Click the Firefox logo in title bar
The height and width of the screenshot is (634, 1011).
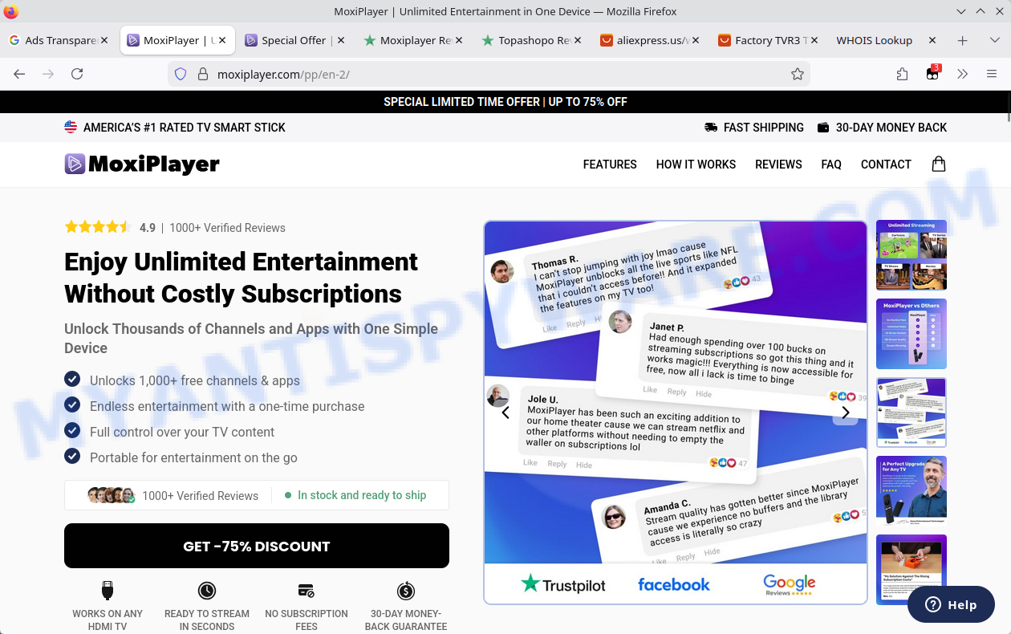pos(11,11)
